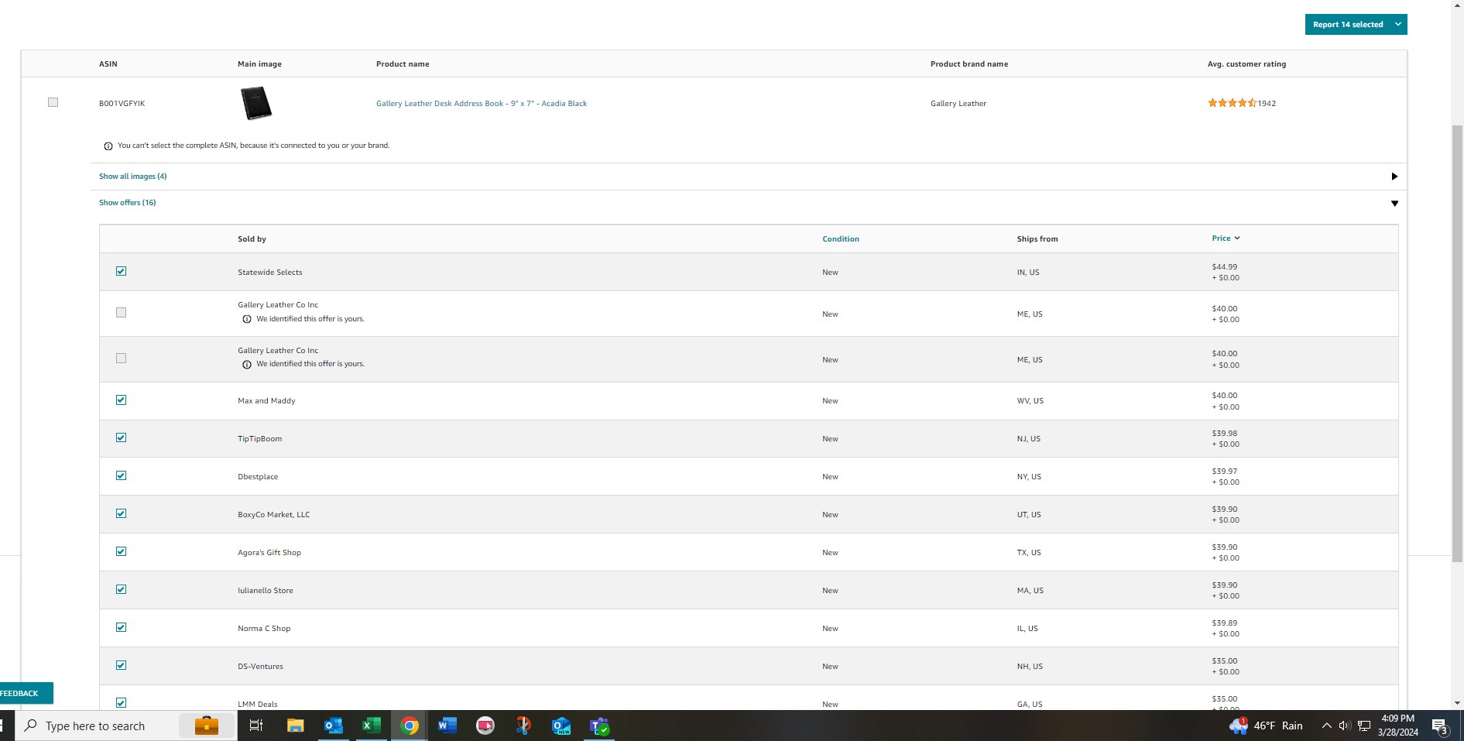
Task: Uncheck the Dbestplace offer
Action: (x=121, y=475)
